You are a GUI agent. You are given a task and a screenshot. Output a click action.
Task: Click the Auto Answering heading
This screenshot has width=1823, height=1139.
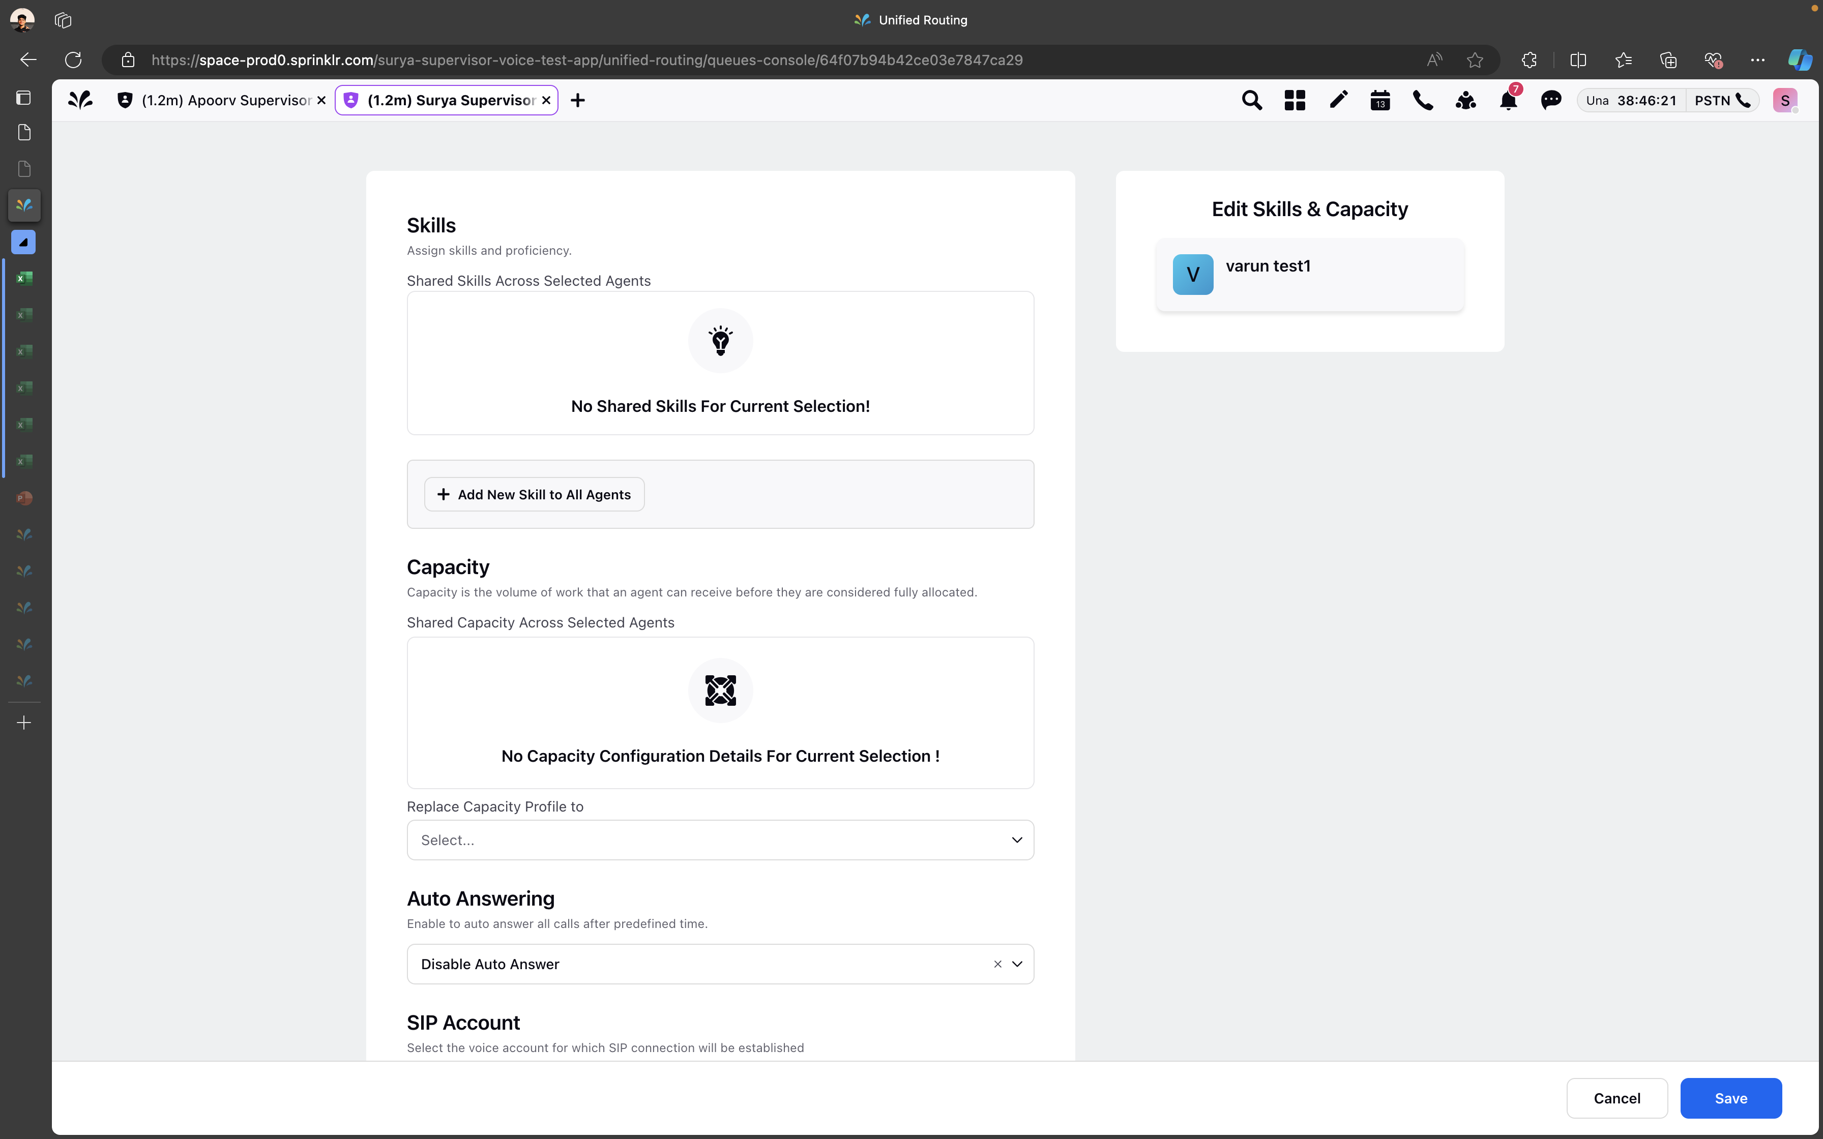coord(481,898)
